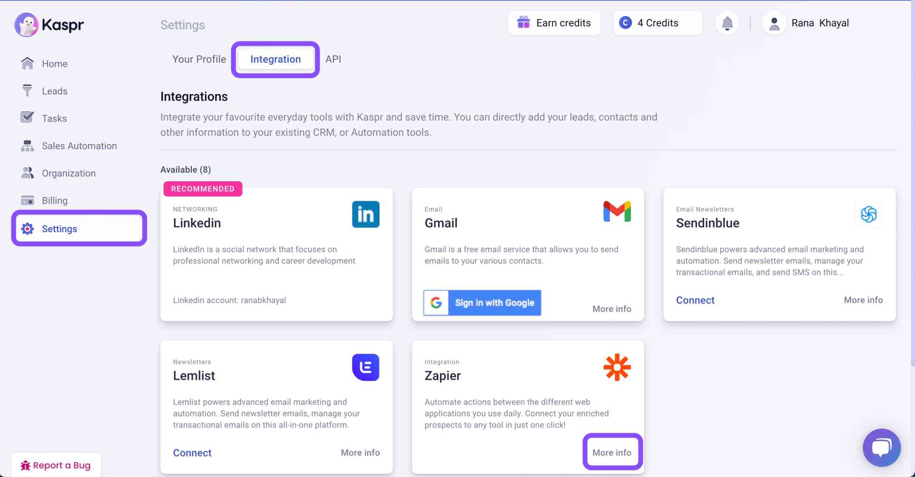Connect the Sendinblue integration
The height and width of the screenshot is (477, 915).
(695, 300)
